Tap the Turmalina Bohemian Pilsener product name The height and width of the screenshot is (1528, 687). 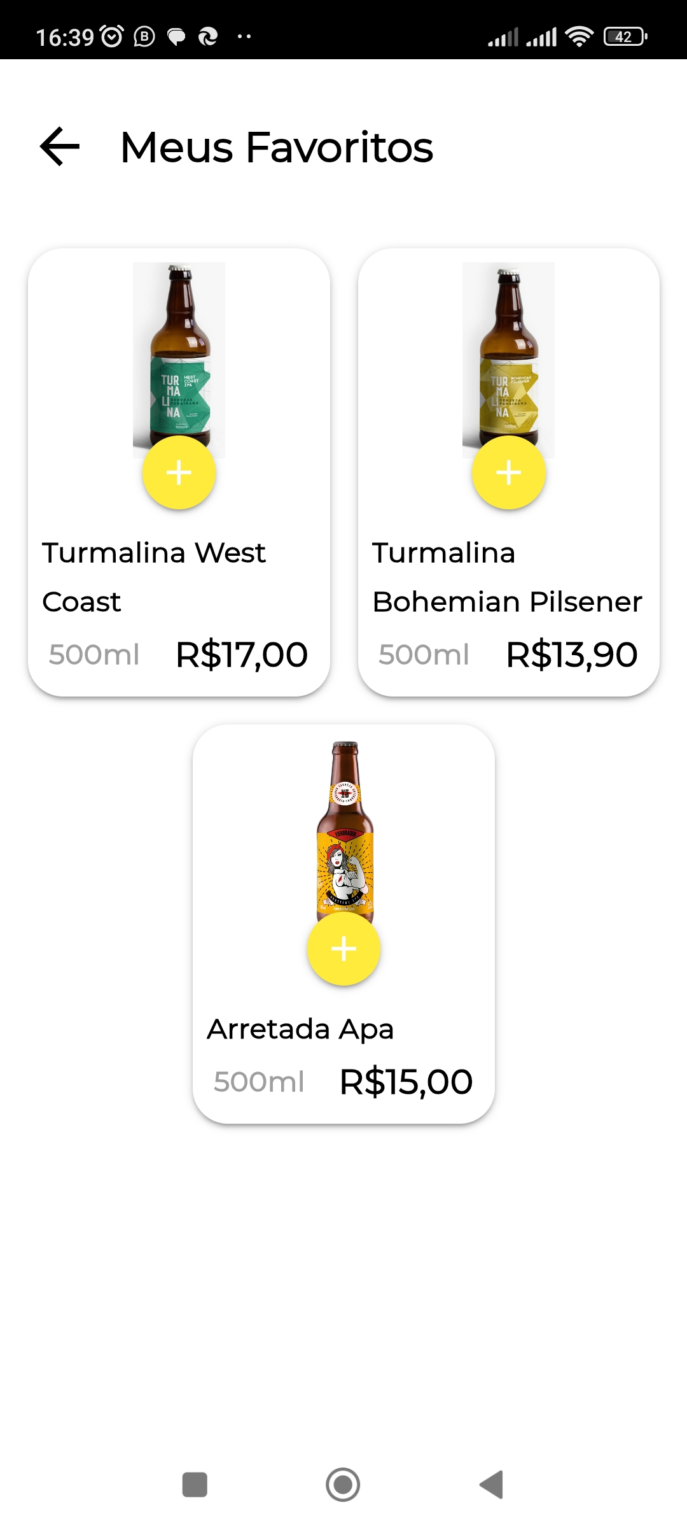pyautogui.click(x=507, y=577)
